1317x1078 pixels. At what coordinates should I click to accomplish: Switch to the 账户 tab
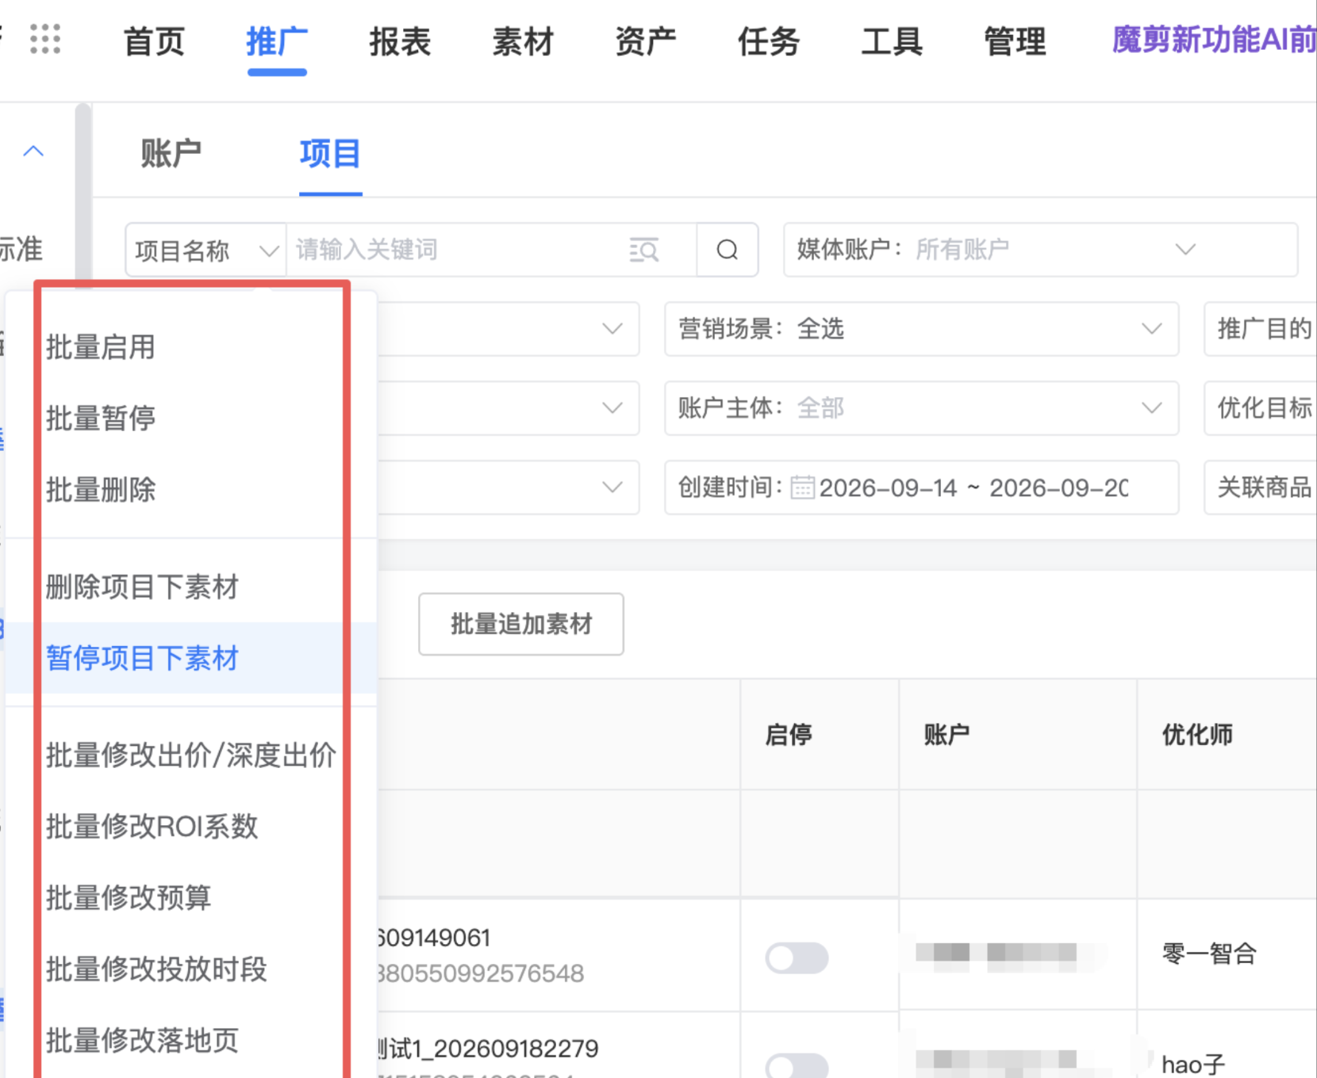coord(171,153)
